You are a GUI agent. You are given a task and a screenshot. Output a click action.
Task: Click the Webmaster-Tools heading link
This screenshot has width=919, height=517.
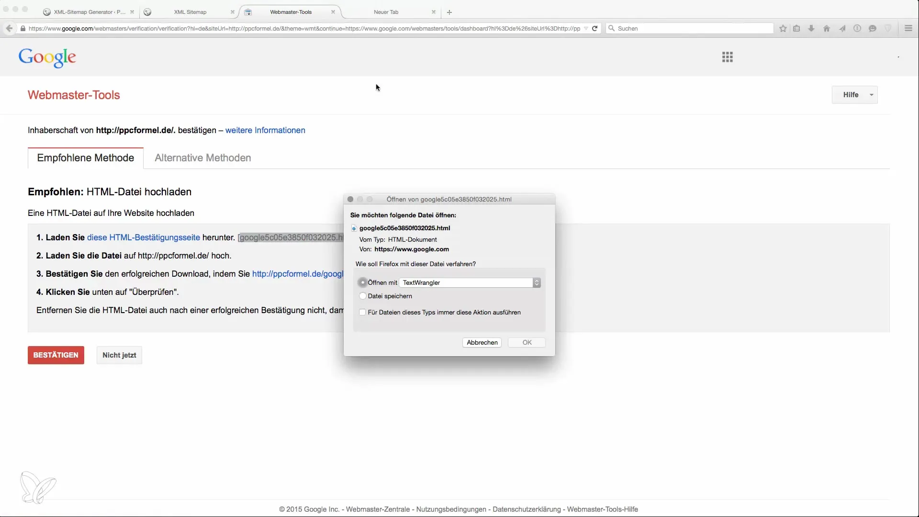(74, 95)
